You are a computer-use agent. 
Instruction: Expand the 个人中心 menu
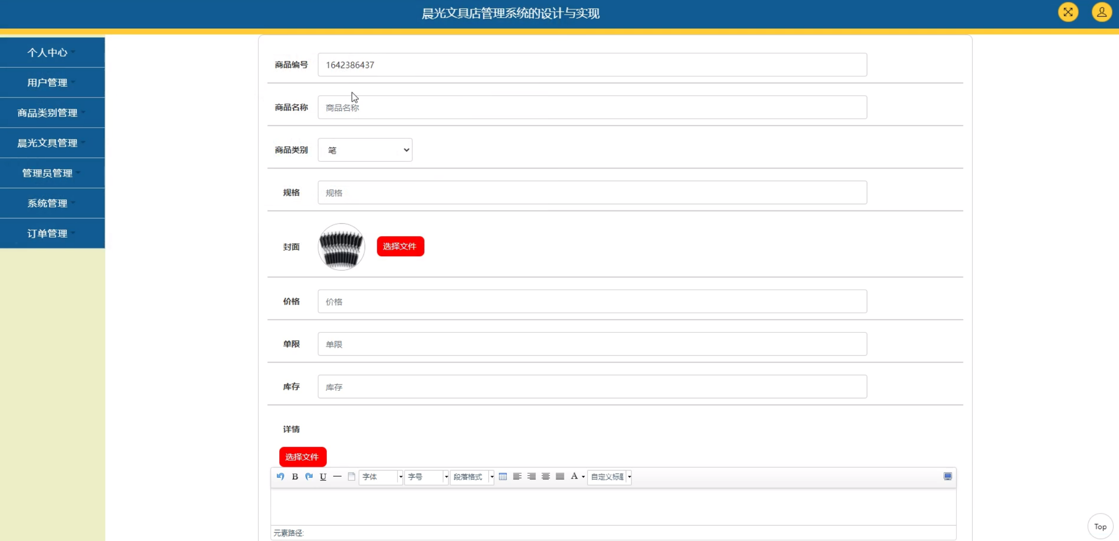(x=52, y=52)
